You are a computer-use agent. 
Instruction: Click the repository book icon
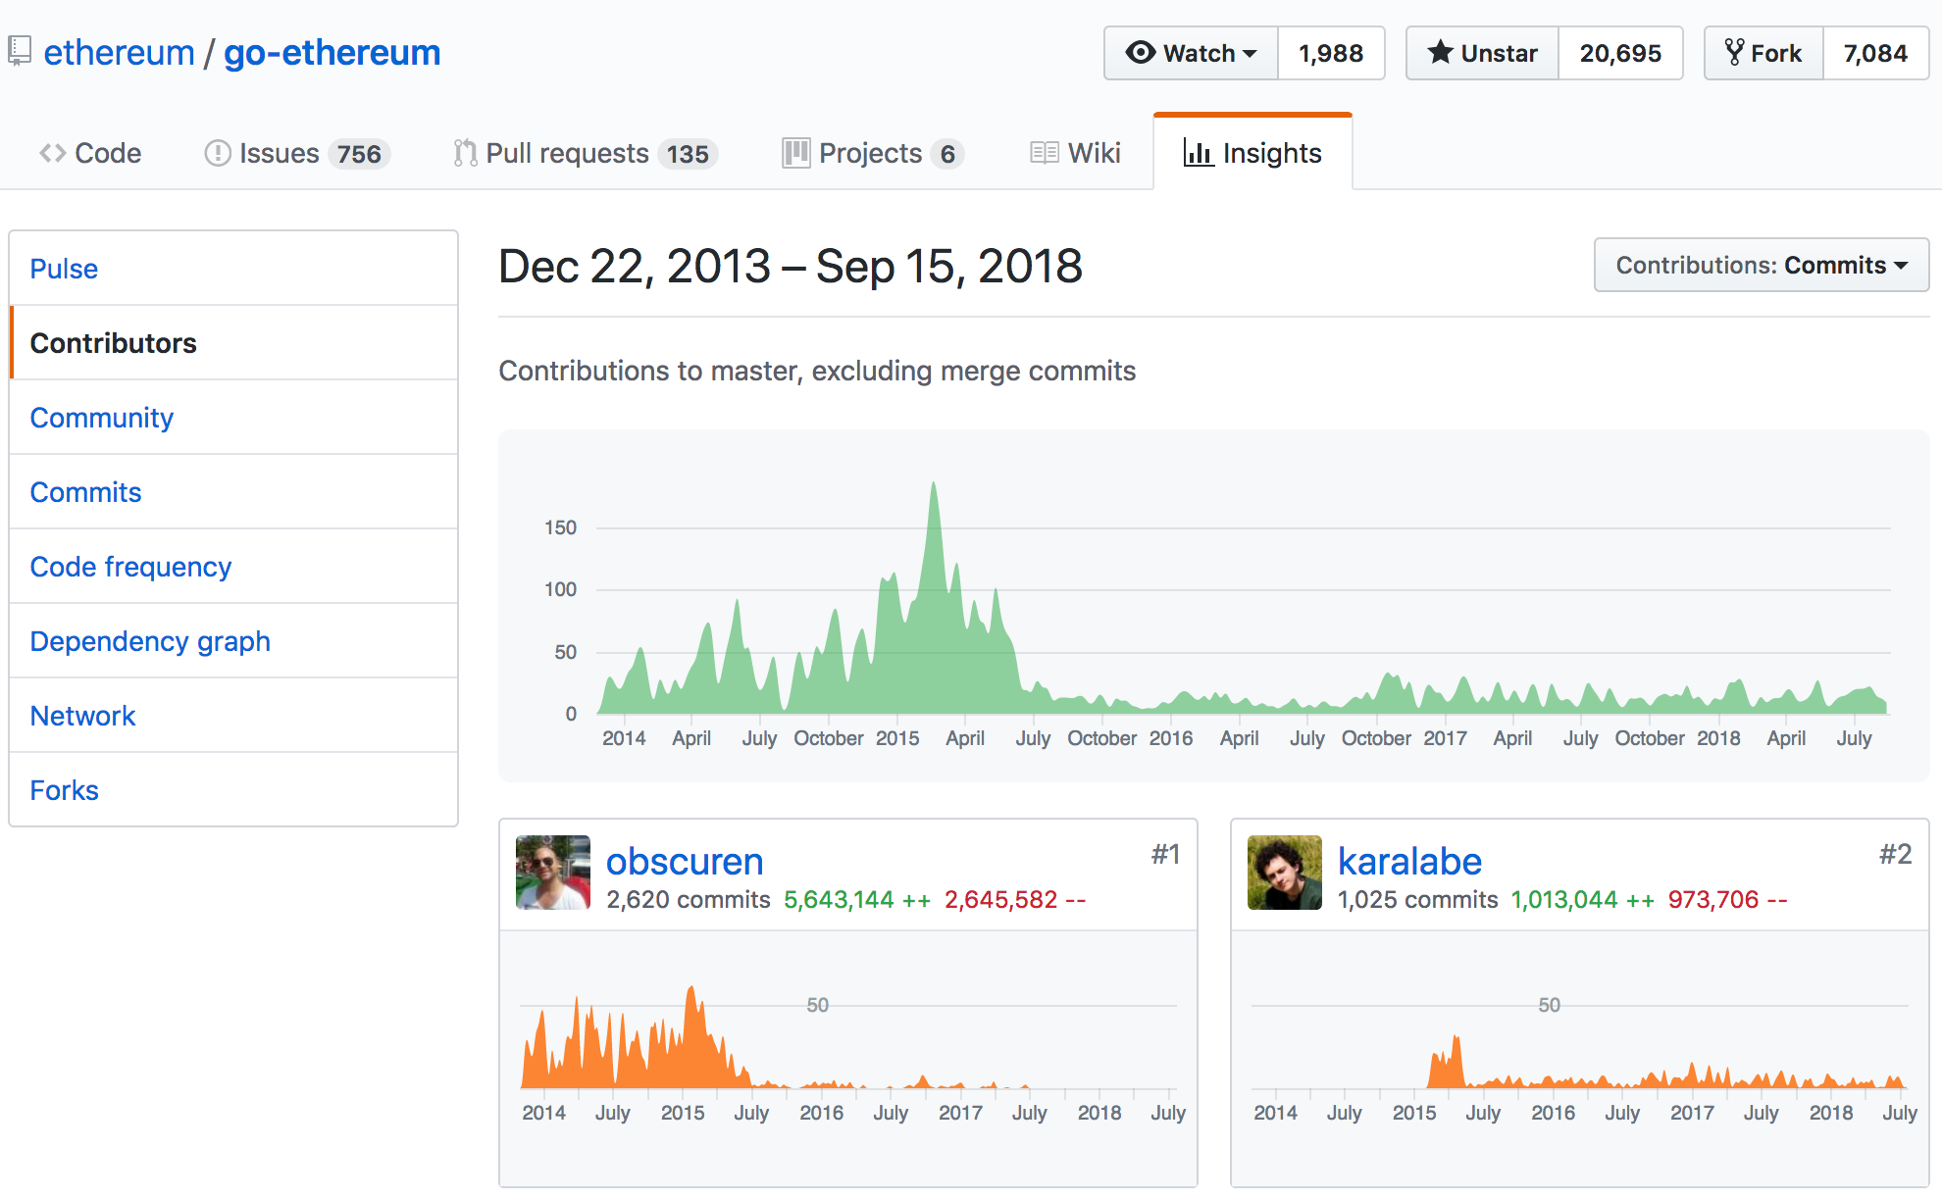click(x=19, y=52)
